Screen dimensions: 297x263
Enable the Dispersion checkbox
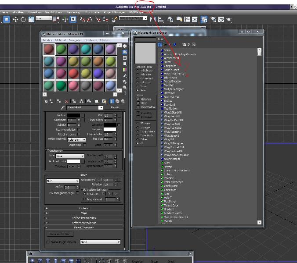click(x=84, y=145)
